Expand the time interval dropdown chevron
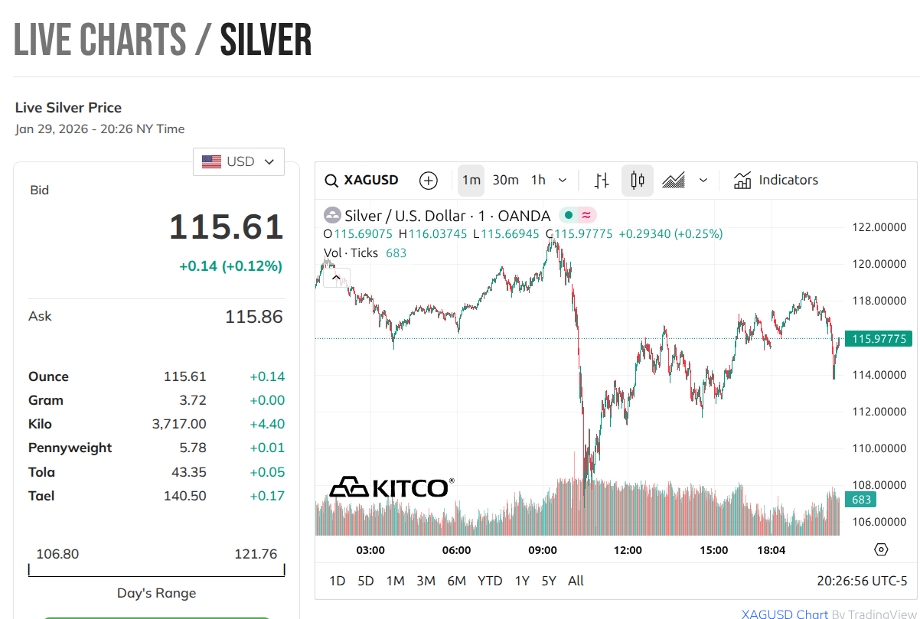920x619 pixels. point(563,181)
